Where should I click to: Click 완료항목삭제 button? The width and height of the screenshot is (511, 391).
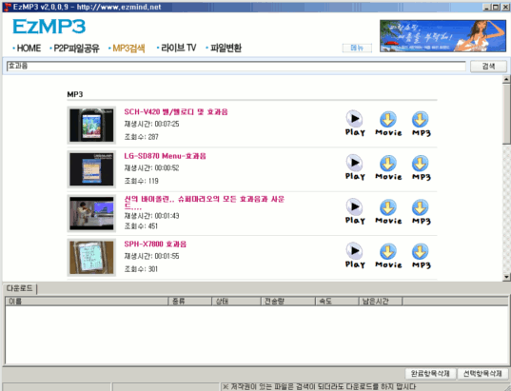coord(430,373)
